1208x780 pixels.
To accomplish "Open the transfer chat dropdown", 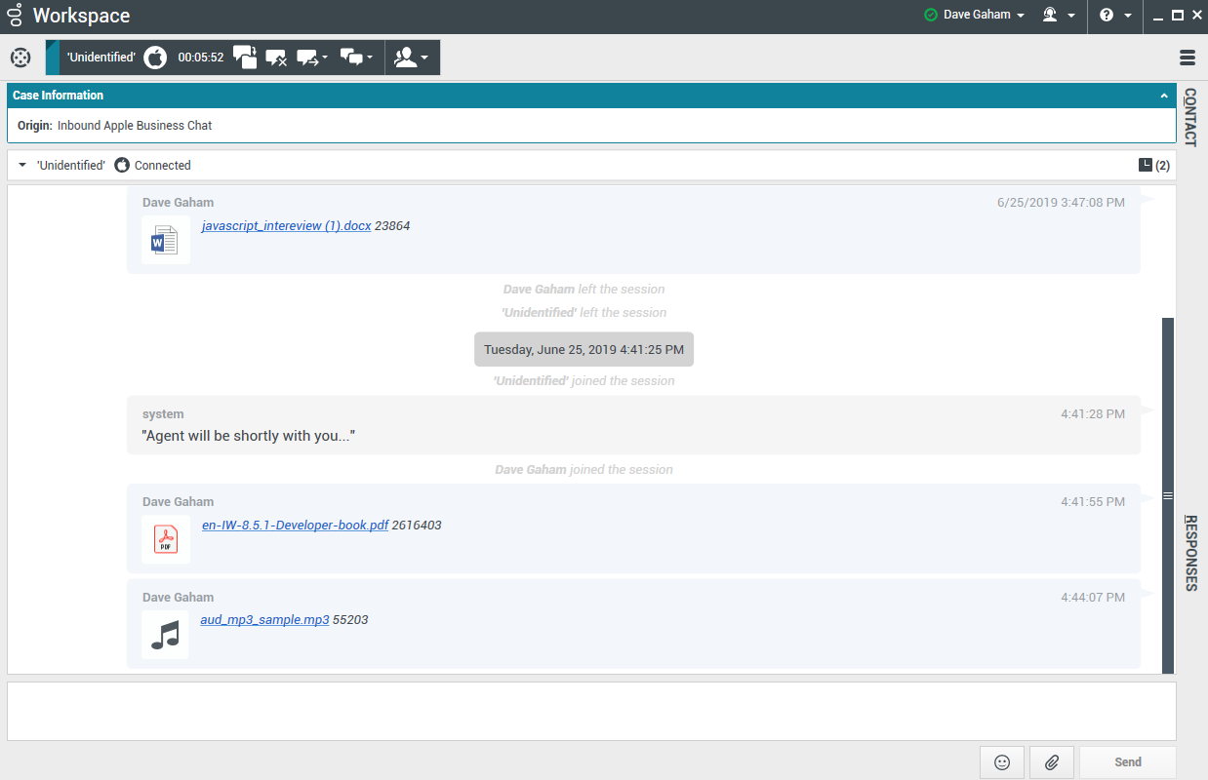I will [312, 58].
